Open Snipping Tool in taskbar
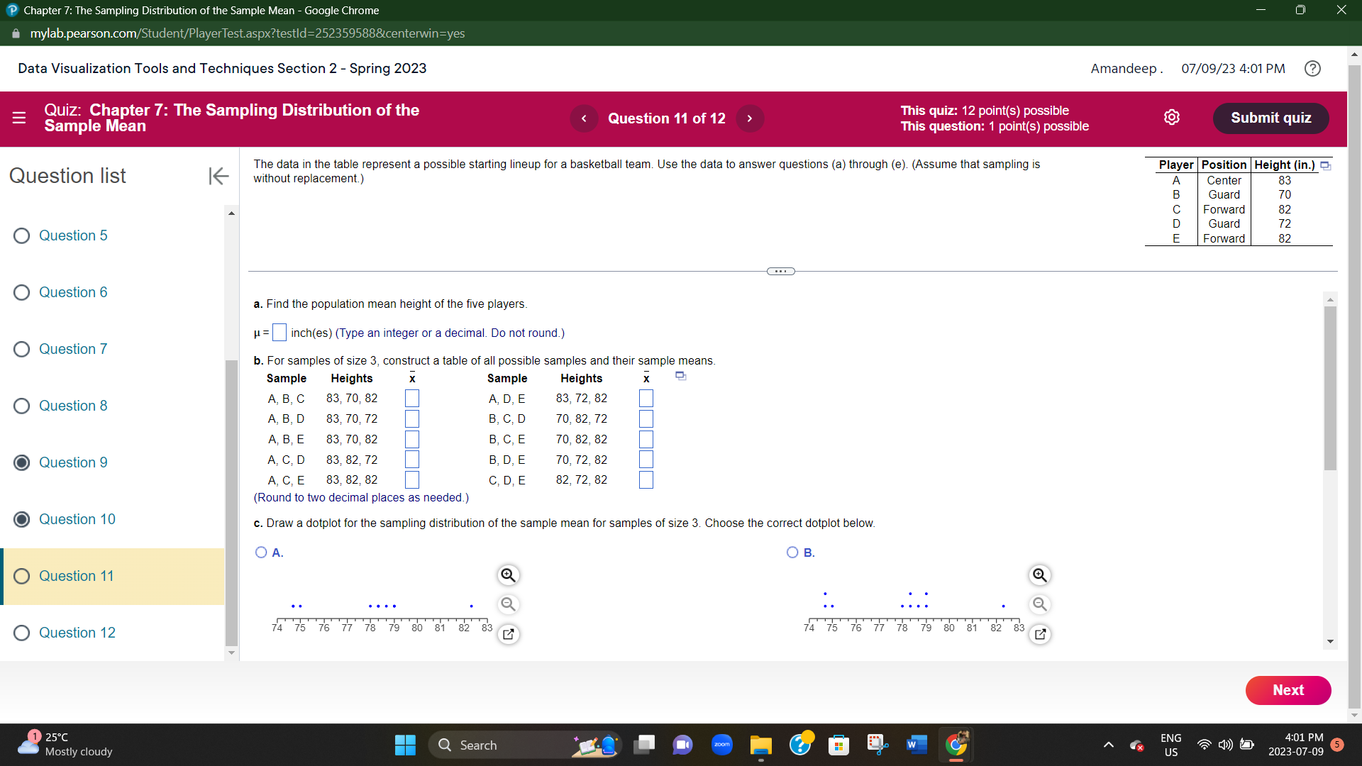Viewport: 1362px width, 766px height. tap(877, 745)
